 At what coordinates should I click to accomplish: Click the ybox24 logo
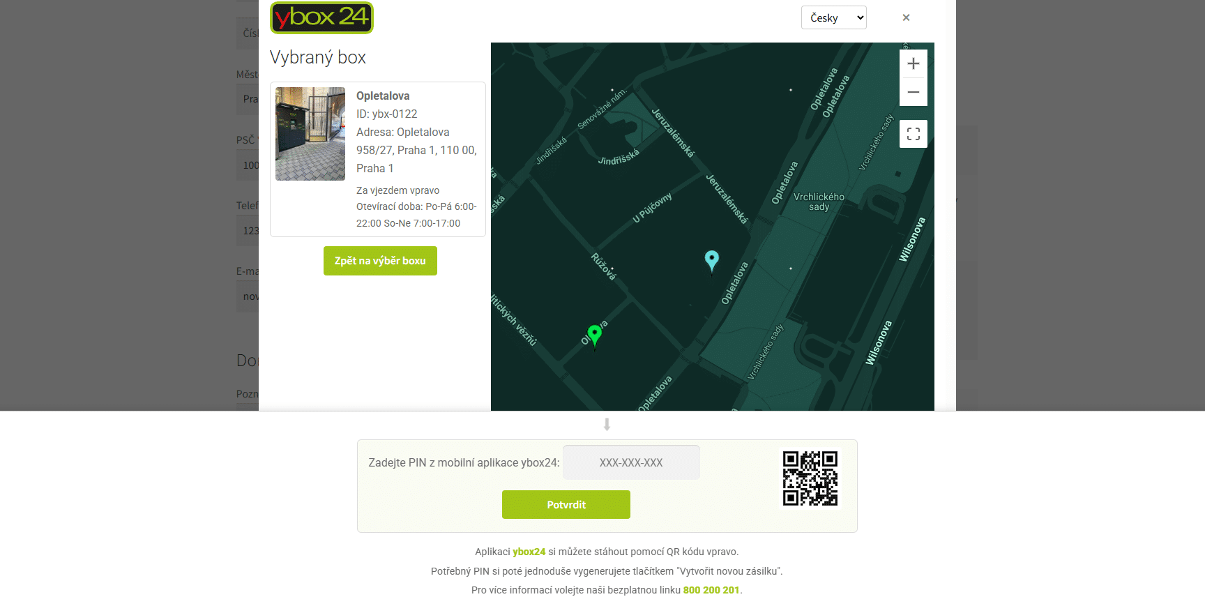tap(321, 17)
